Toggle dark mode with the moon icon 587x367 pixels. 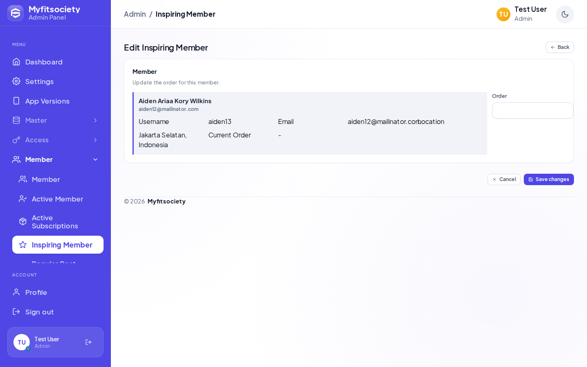(565, 14)
